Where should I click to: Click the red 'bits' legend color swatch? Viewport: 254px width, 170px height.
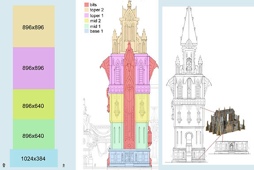[x=87, y=5]
